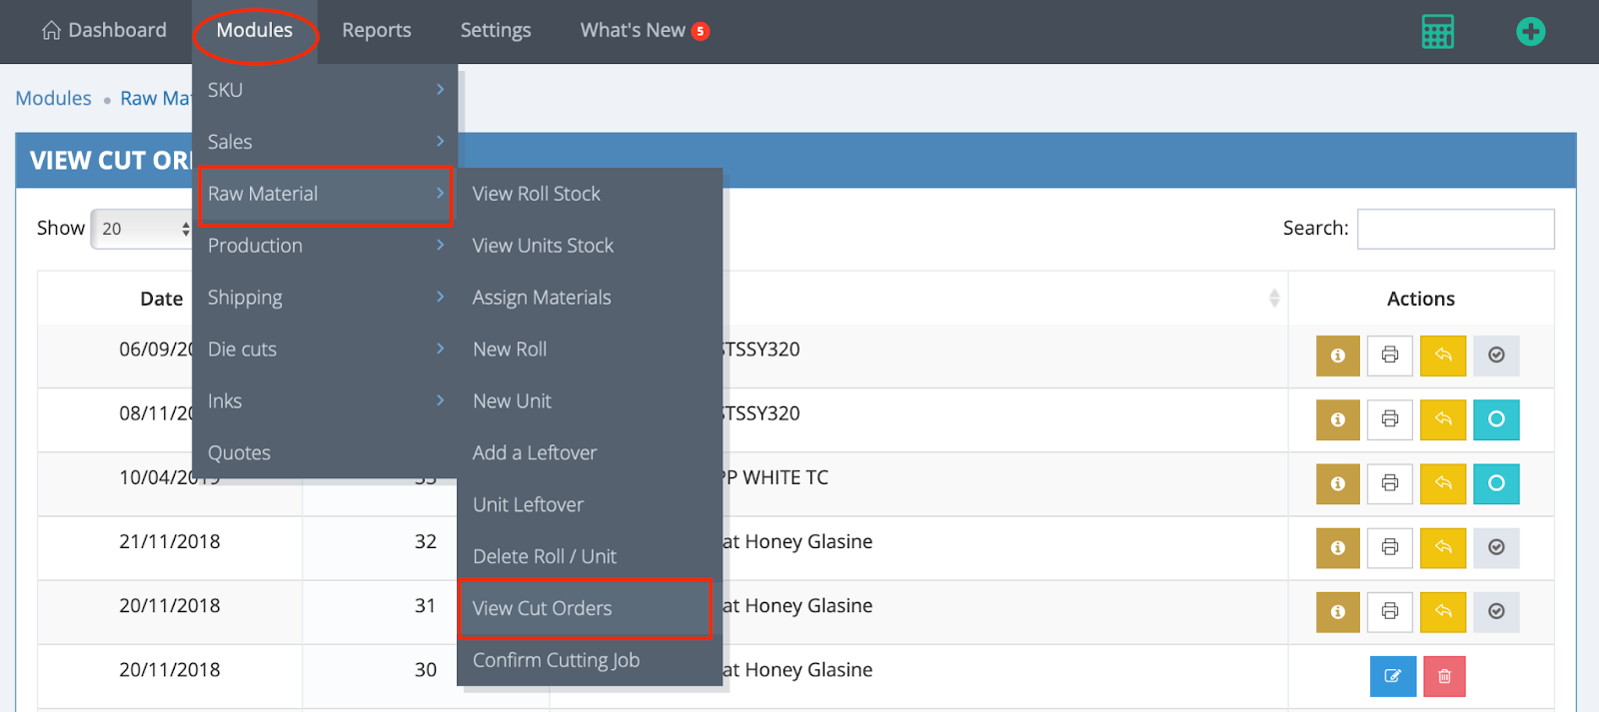Click the green plus add icon
Viewport: 1599px width, 712px height.
tap(1530, 32)
